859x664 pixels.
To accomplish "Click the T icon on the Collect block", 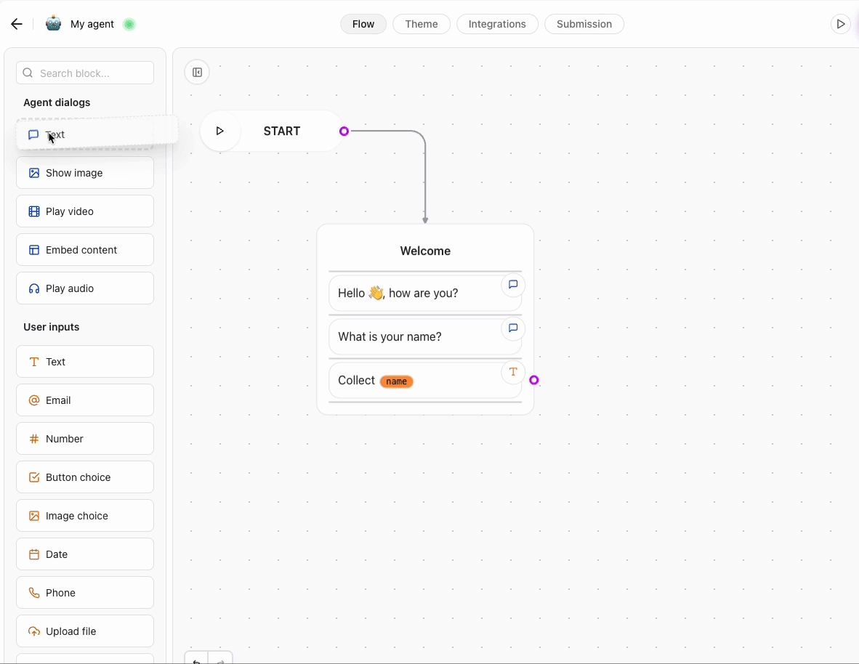I will (x=514, y=372).
